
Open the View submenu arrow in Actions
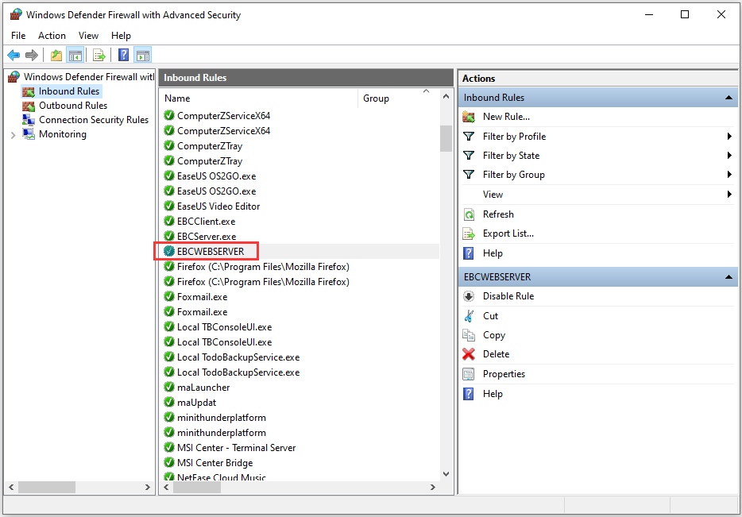729,195
